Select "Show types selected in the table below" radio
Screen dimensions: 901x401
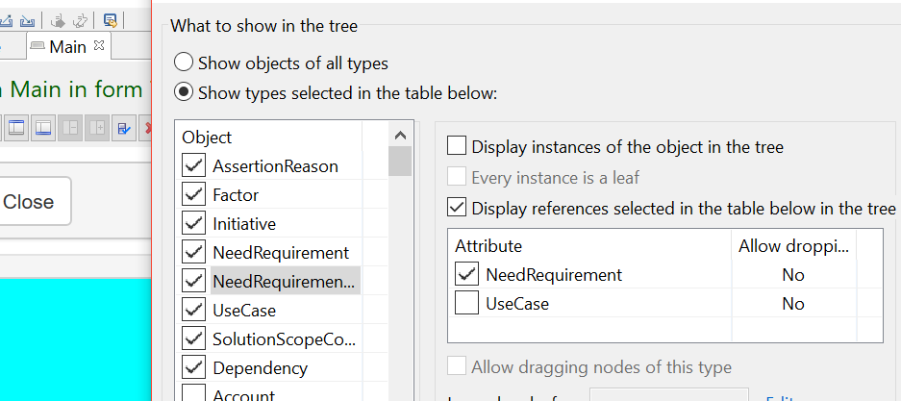pyautogui.click(x=184, y=92)
